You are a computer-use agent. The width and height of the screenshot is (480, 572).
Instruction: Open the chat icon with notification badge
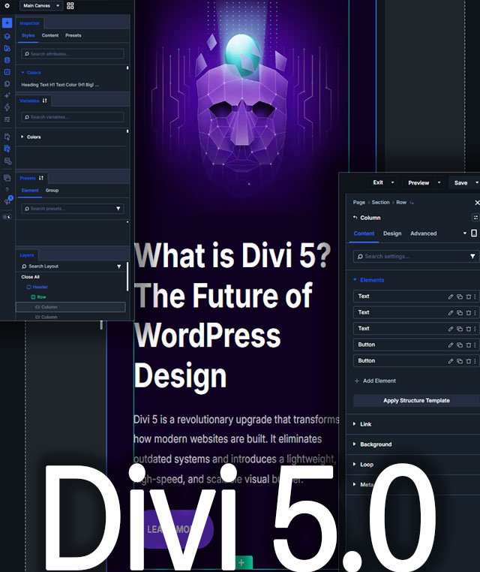pyautogui.click(x=7, y=200)
